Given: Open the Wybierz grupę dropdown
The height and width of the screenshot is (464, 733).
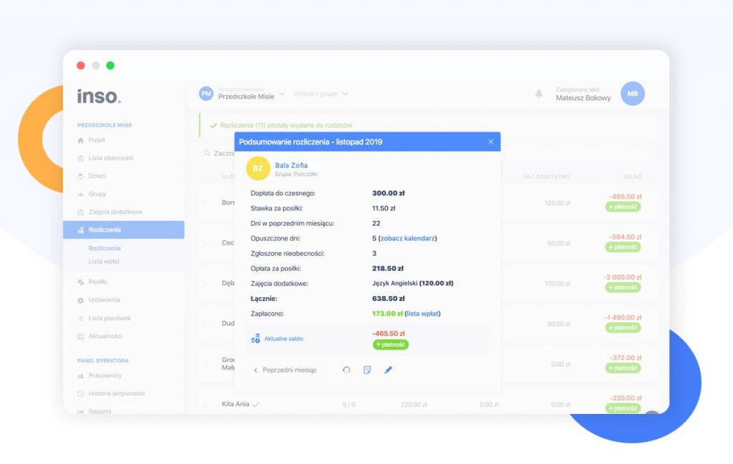Looking at the screenshot, I should tap(321, 94).
